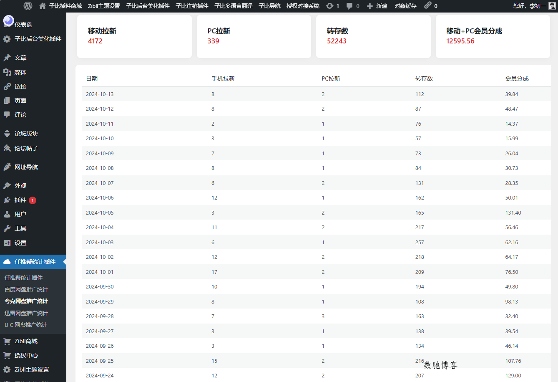Click the home icon for 子比插件商城
Screen dimensions: 558x382
point(42,6)
